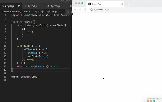Viewport: 162px width, 102px height.
Task: Click 'useEffect' in the import statement
Action: 30,15
